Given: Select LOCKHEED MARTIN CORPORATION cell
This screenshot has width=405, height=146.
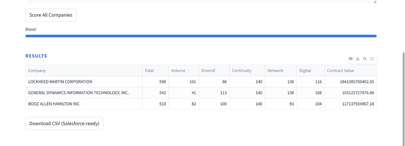Looking at the screenshot, I should tap(84, 82).
